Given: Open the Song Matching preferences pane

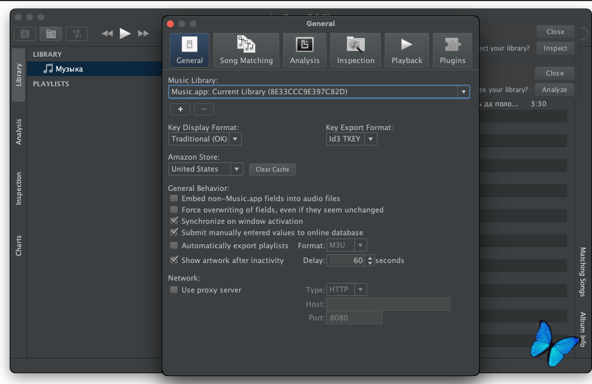Looking at the screenshot, I should pos(246,51).
